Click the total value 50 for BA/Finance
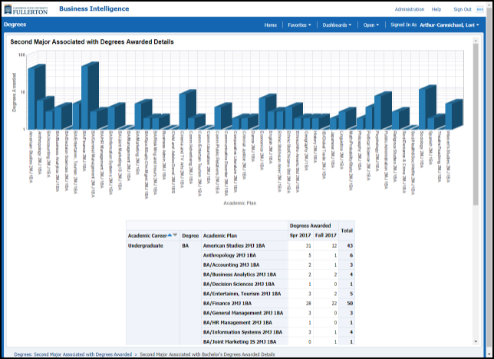This screenshot has width=494, height=359. click(x=350, y=303)
